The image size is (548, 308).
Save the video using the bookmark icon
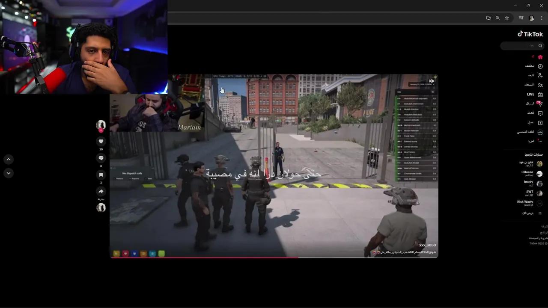point(101,175)
